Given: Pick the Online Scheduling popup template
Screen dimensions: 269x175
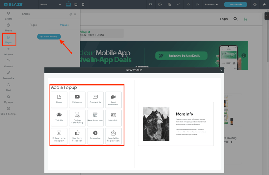Looking at the screenshot, I should pyautogui.click(x=77, y=118).
